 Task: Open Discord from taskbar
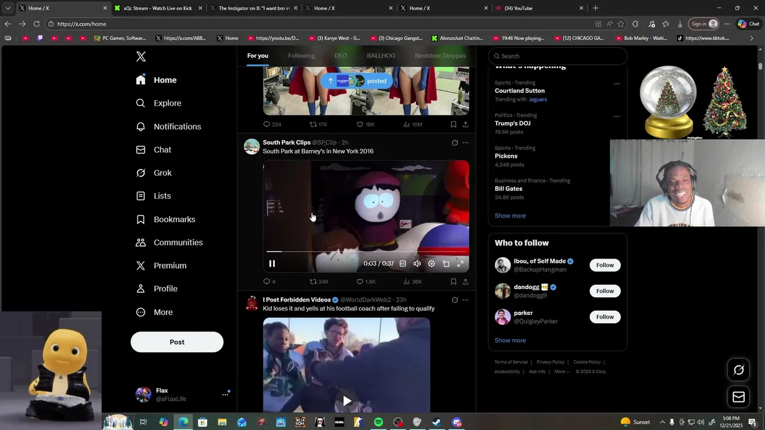coord(457,422)
